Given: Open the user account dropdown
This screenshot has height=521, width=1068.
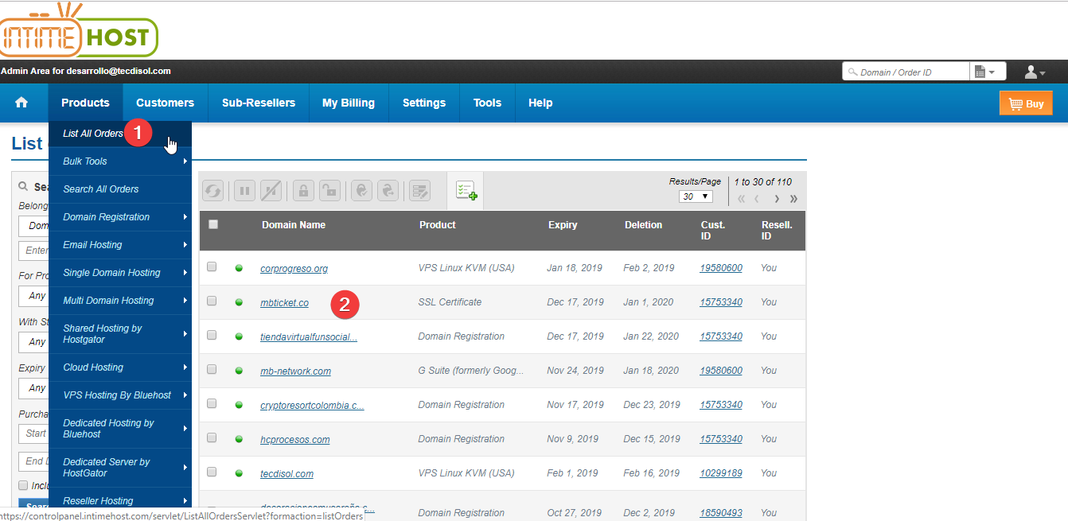Looking at the screenshot, I should point(1035,72).
